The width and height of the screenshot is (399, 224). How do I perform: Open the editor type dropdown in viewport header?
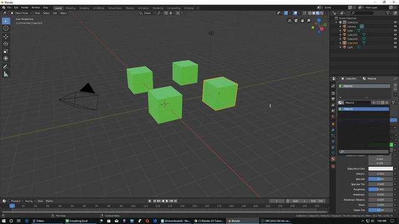5,13
